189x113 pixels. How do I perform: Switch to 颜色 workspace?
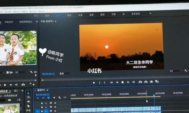(x=69, y=15)
